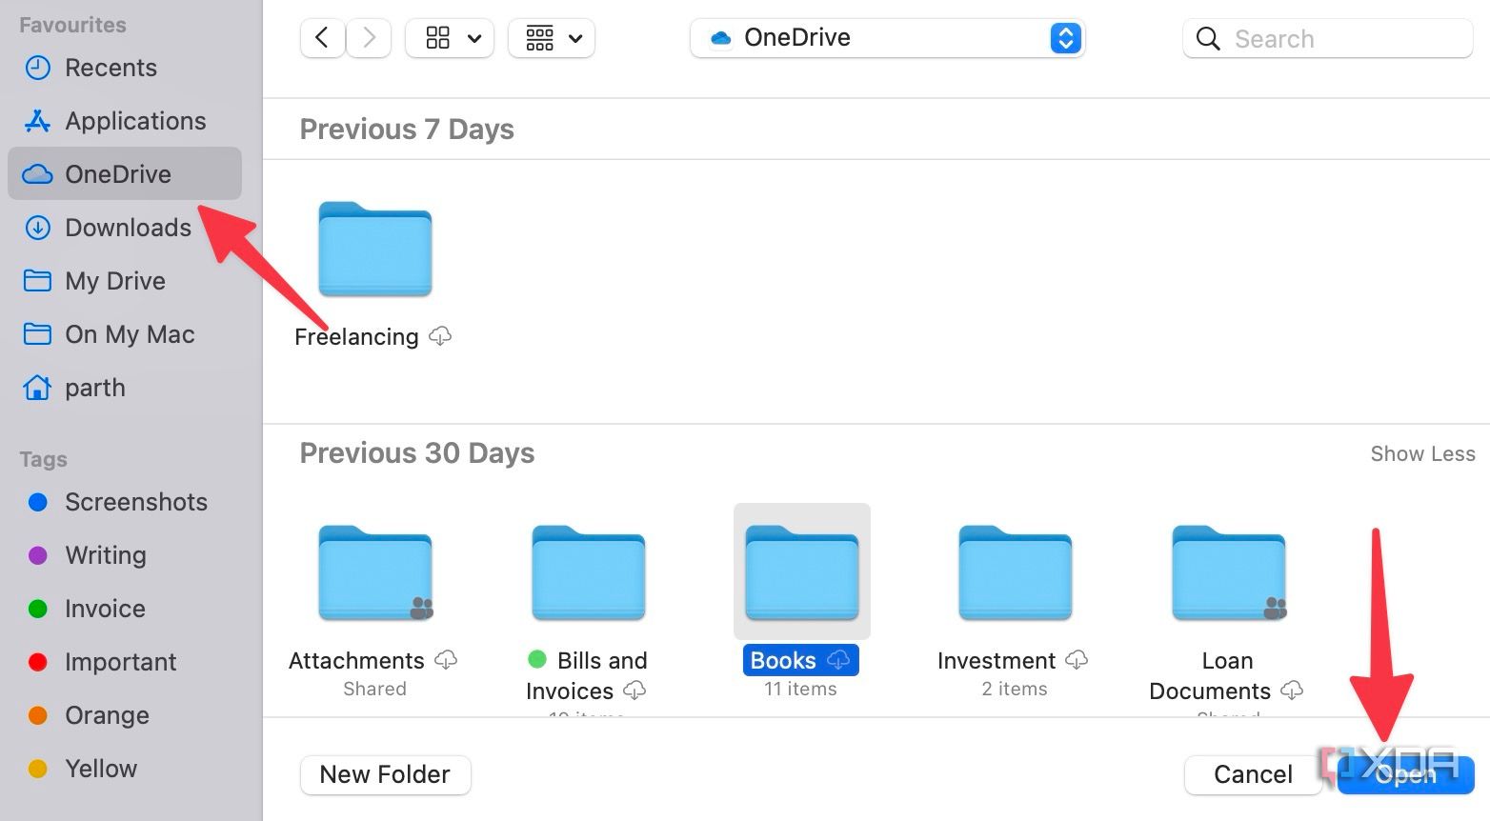Open the grouping options dropdown
The width and height of the screenshot is (1490, 821).
click(x=551, y=38)
